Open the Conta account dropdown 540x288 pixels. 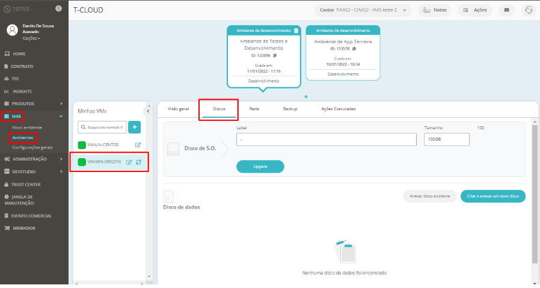pos(363,10)
